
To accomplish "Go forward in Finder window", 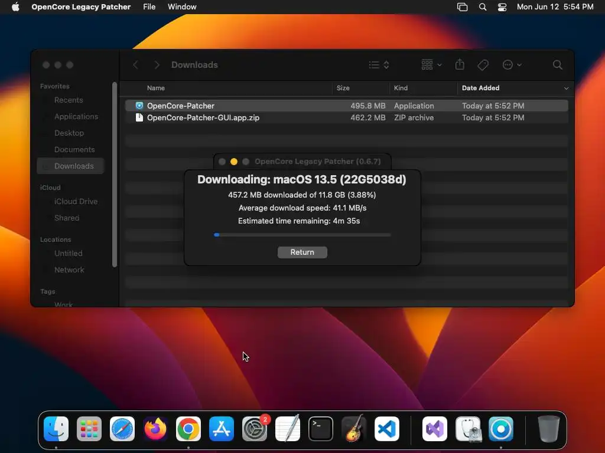I will [x=157, y=65].
